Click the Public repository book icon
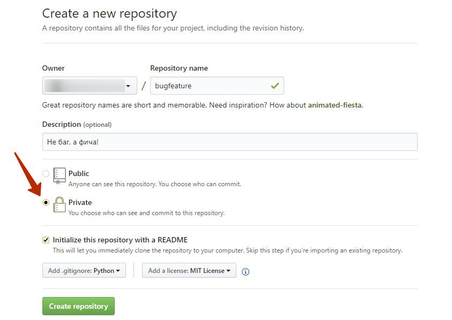Image resolution: width=452 pixels, height=320 pixels. (59, 175)
